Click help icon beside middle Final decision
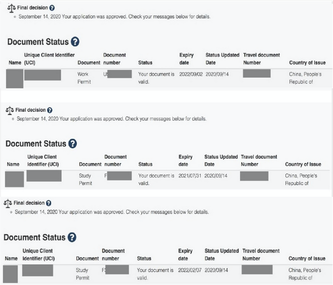The image size is (333, 285). click(50, 110)
